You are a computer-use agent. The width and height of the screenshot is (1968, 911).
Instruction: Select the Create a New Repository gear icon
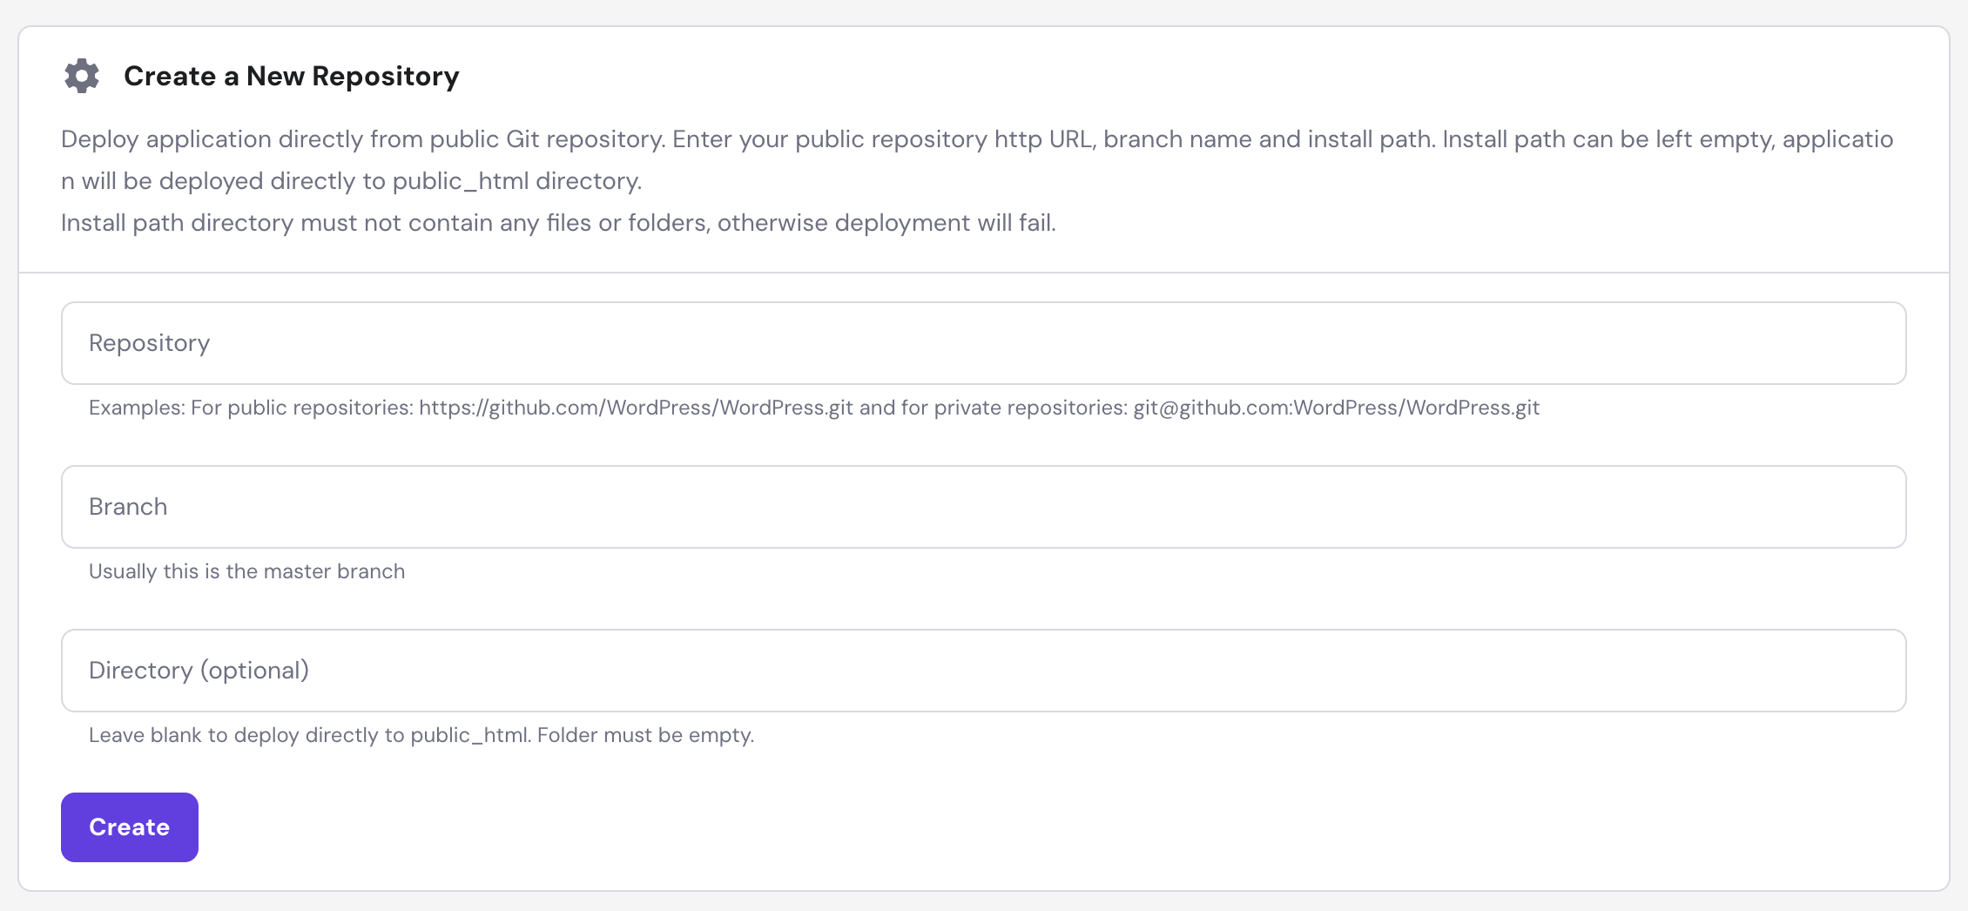[81, 76]
